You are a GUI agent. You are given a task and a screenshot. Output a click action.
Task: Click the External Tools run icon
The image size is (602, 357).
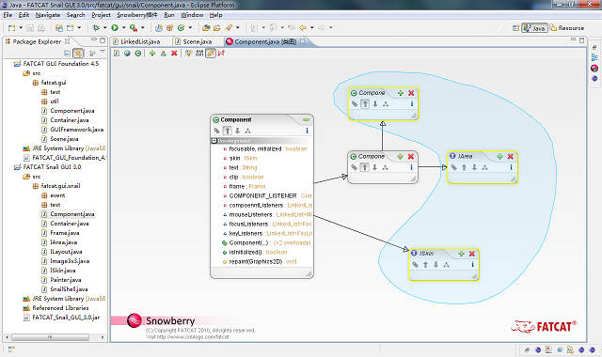pos(134,27)
